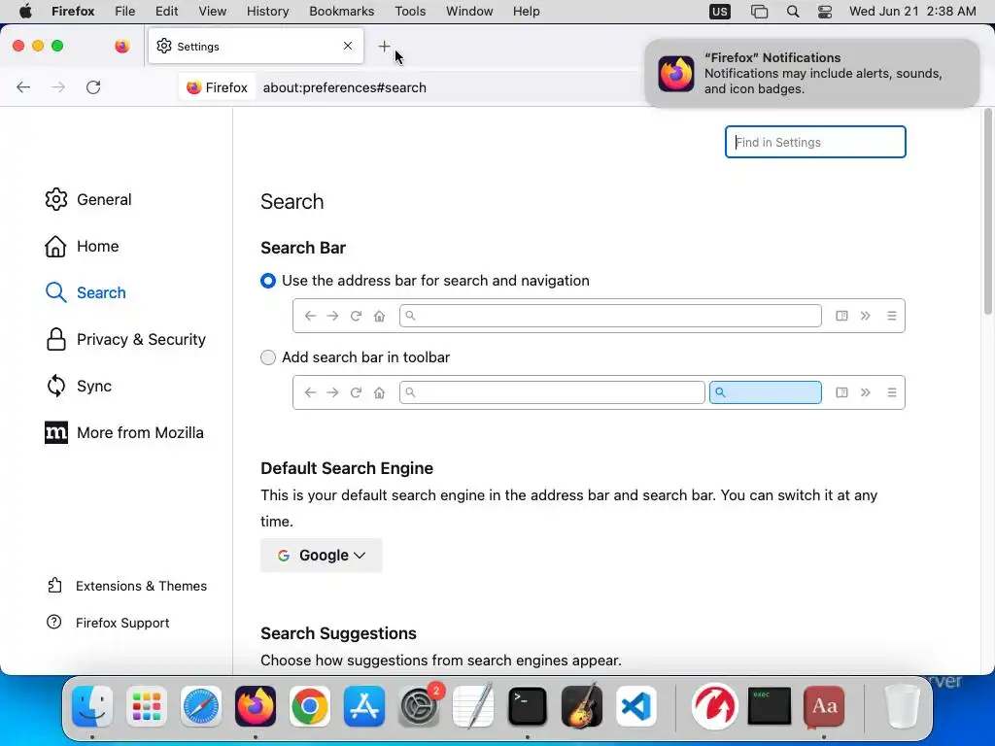Click the Sync arrows icon

tap(55, 386)
